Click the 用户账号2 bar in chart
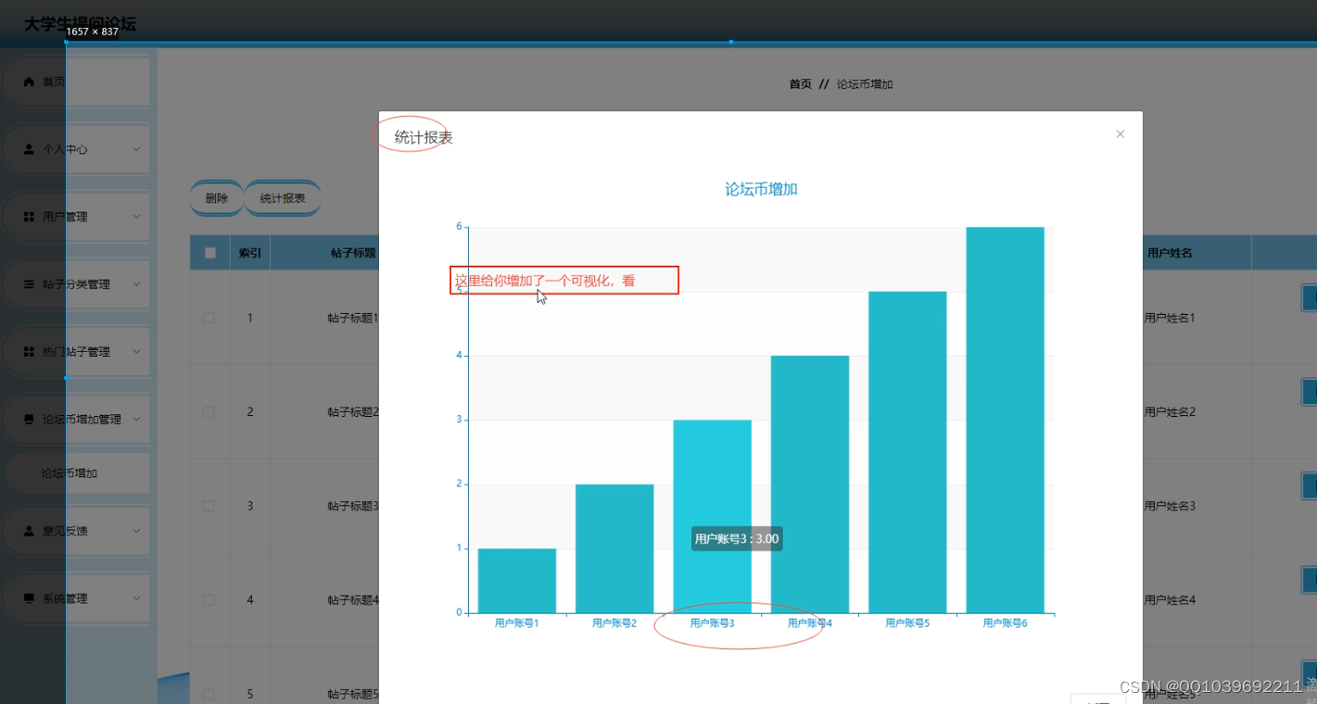Viewport: 1317px width, 704px height. pos(614,548)
